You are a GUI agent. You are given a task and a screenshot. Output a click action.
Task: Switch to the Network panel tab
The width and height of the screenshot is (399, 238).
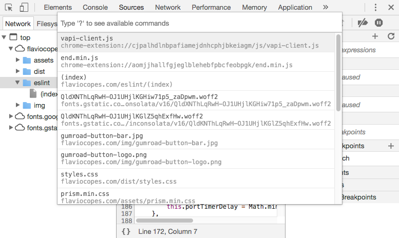pyautogui.click(x=168, y=7)
